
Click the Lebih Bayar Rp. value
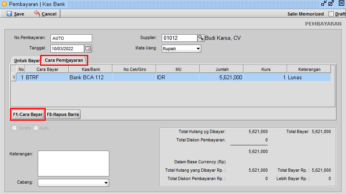pos(330,179)
